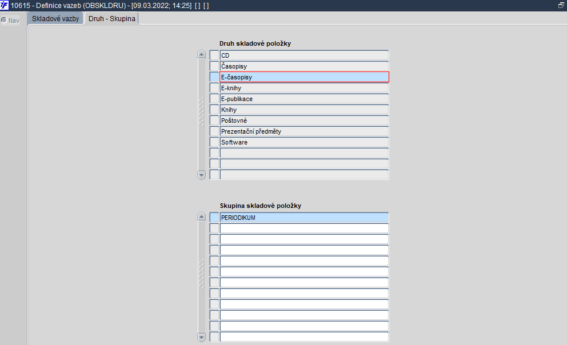Select the Knihy row
Viewport: 567px width, 345px height.
[304, 110]
